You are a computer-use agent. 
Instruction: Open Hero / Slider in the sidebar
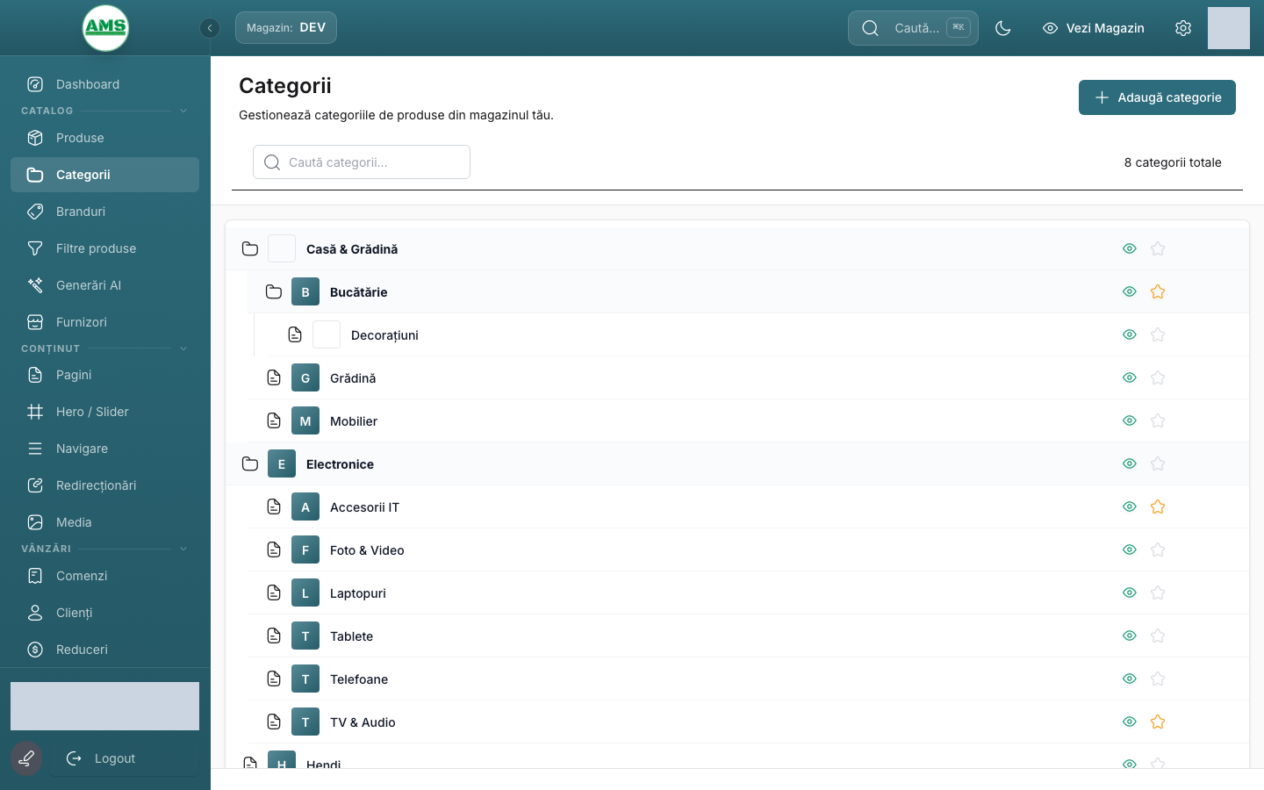(x=105, y=412)
